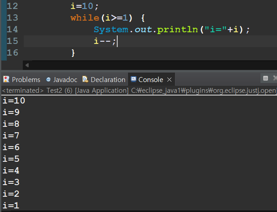Click console output line 'i=3'
The height and width of the screenshot is (212, 277).
[x=11, y=182]
